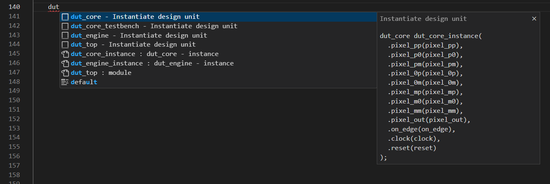This screenshot has width=550, height=184.
Task: Place cursor after the typed 'dut' text
Action: (60, 7)
